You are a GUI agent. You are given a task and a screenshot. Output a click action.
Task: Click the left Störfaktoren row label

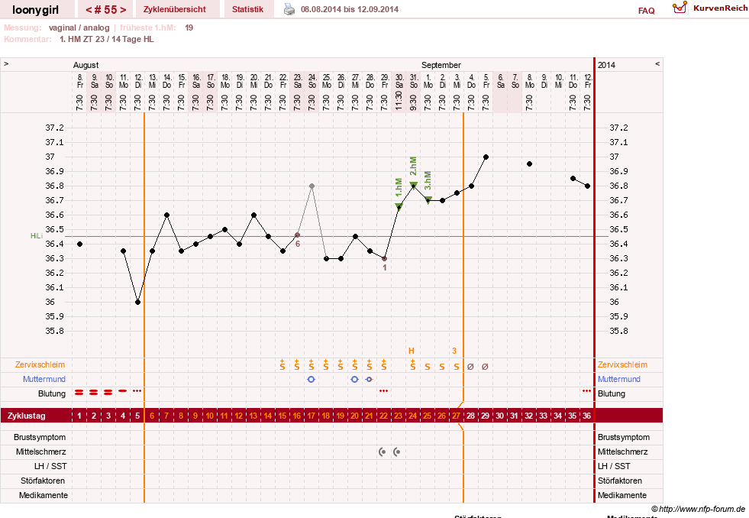point(43,481)
